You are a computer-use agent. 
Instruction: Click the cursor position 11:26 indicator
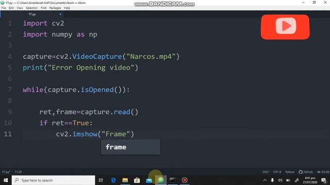coord(19,172)
